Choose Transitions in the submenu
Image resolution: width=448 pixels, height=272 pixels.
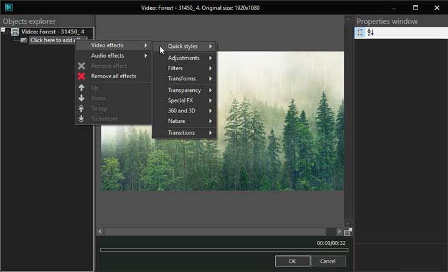tap(184, 132)
